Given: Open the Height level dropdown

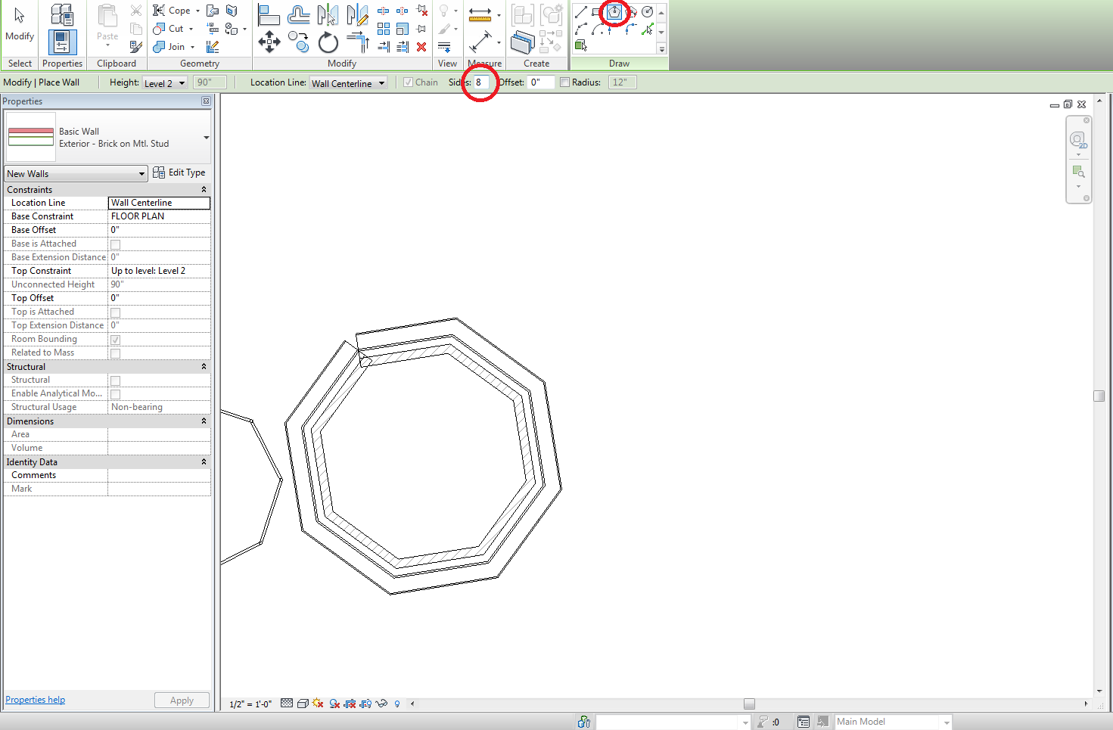Looking at the screenshot, I should point(165,83).
